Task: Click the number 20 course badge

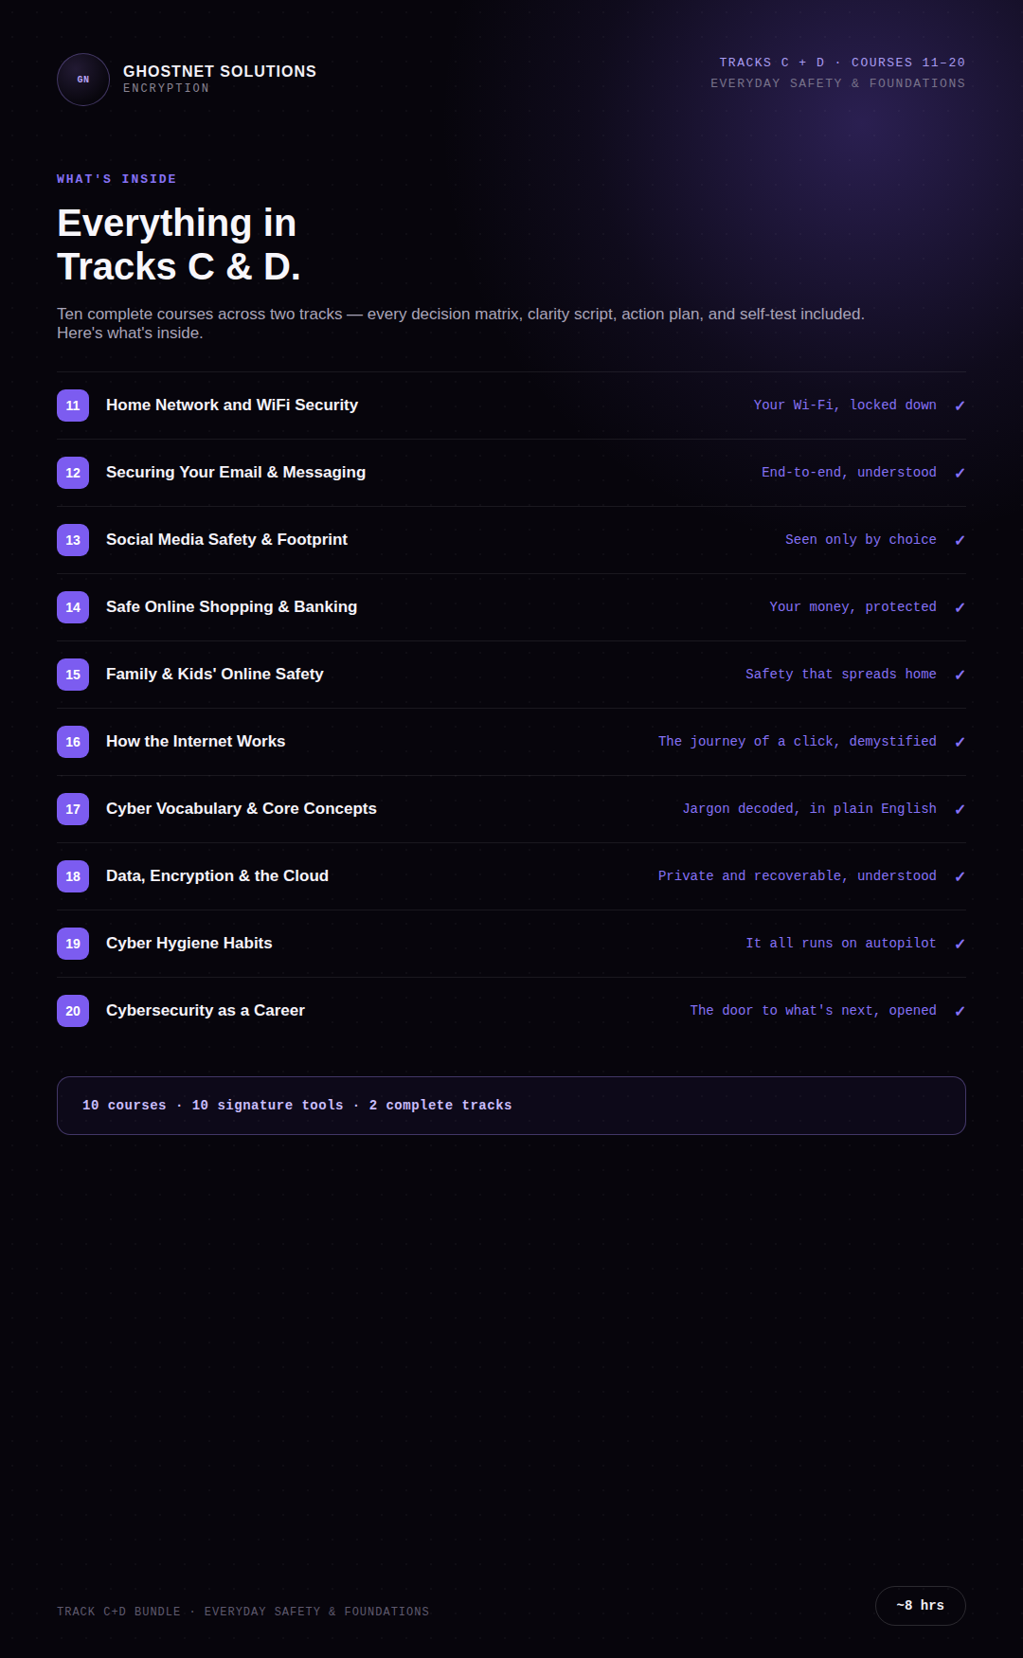Action: (73, 1011)
